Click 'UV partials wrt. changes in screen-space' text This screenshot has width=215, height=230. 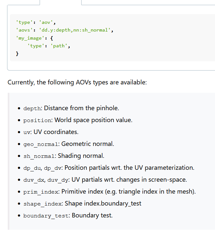129,180
